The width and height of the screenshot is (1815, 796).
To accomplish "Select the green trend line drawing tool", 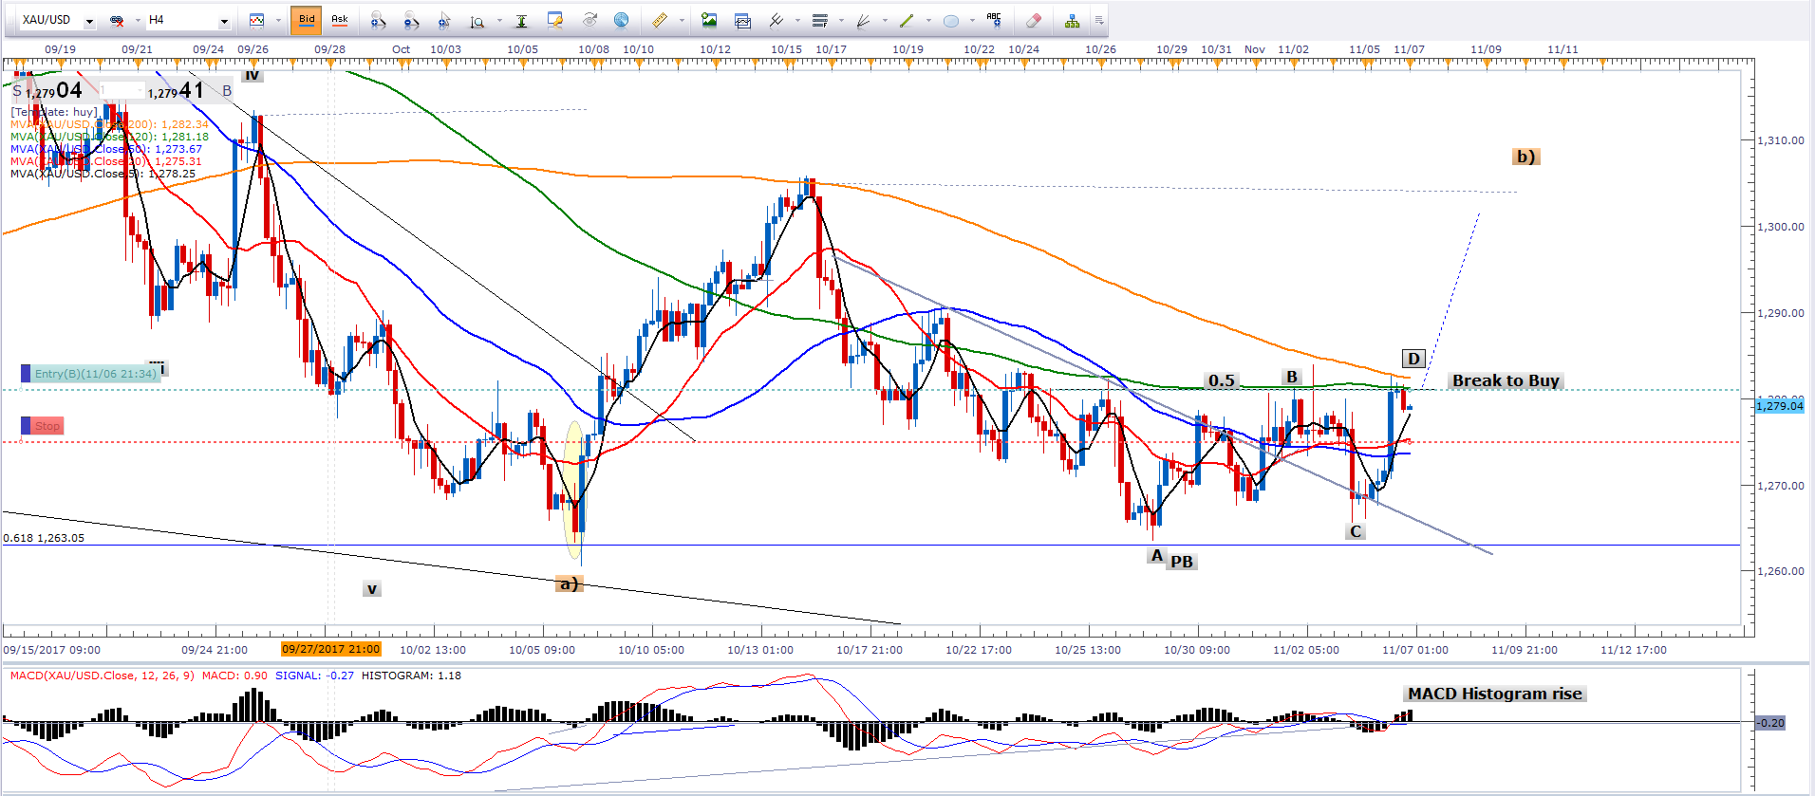I will 906,20.
